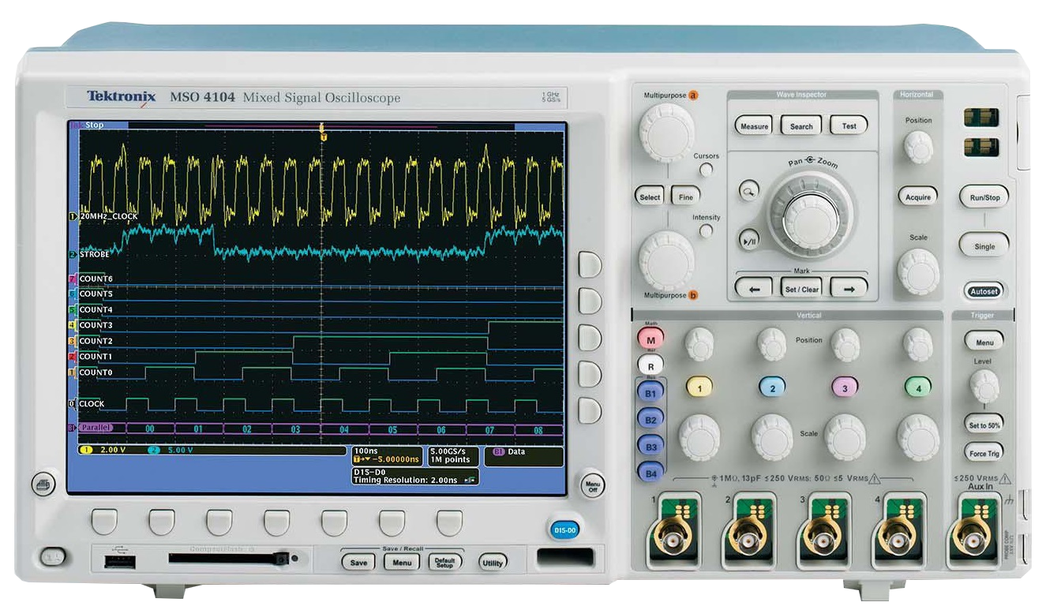Open the Search menu
Screen dimensions: 1042x606
(x=801, y=125)
